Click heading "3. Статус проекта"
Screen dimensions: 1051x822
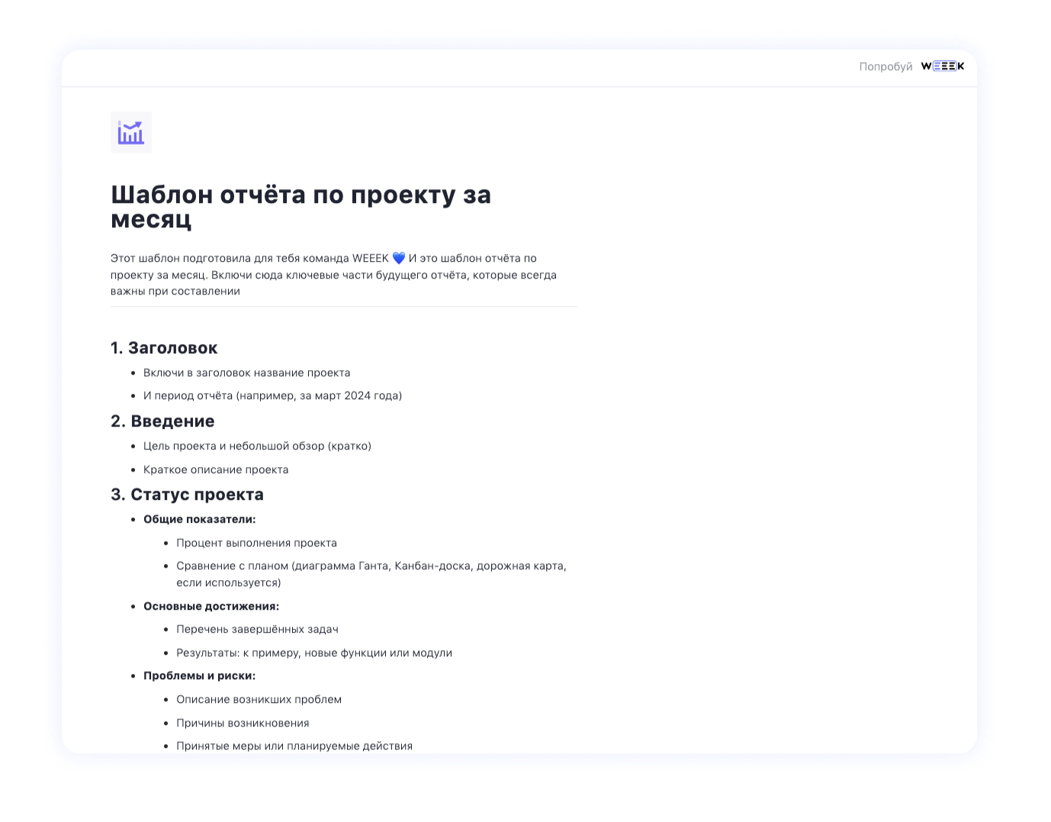(x=187, y=495)
